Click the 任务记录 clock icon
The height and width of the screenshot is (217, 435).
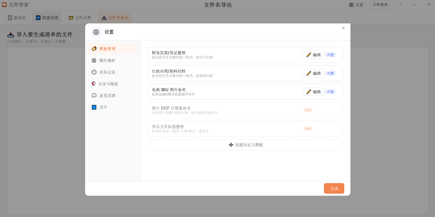[94, 72]
